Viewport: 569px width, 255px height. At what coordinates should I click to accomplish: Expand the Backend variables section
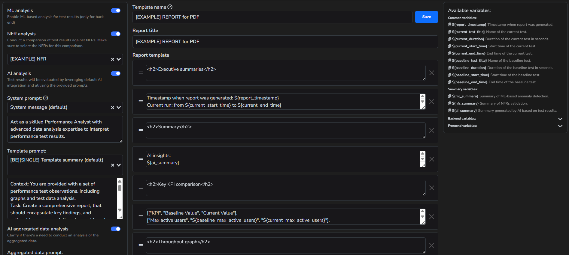[x=560, y=119]
